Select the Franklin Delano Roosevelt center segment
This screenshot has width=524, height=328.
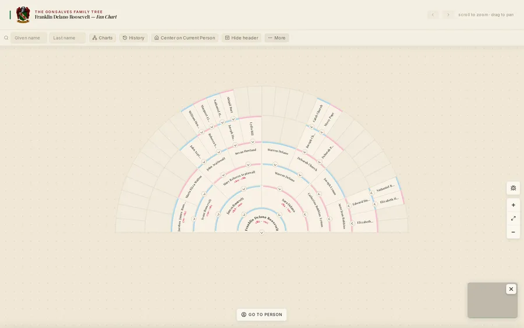click(x=261, y=221)
